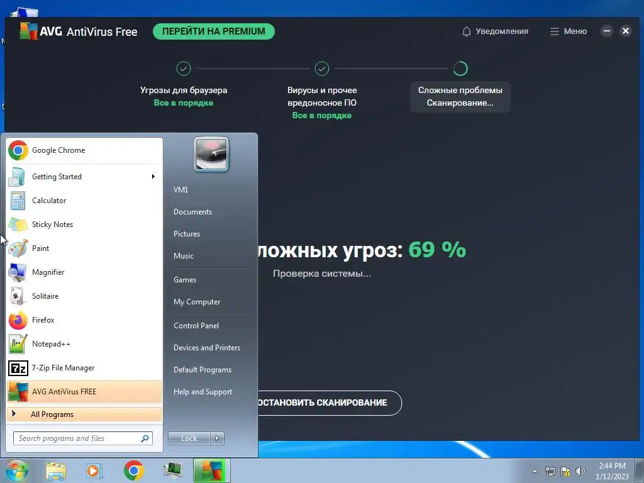
Task: Open My Computer from Start menu
Action: pyautogui.click(x=197, y=302)
